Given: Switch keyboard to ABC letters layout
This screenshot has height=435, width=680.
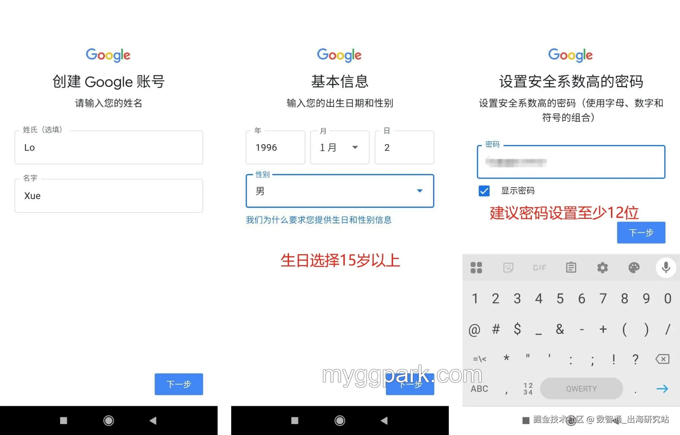Looking at the screenshot, I should point(479,389).
